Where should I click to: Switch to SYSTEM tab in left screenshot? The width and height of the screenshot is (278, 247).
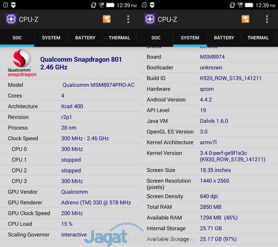51,38
